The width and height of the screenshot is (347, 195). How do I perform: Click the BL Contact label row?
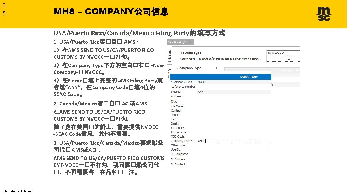point(178,164)
